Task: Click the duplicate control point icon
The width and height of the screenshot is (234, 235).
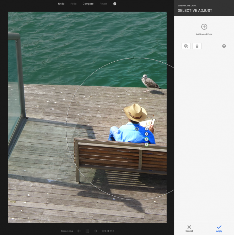Action: click(186, 46)
